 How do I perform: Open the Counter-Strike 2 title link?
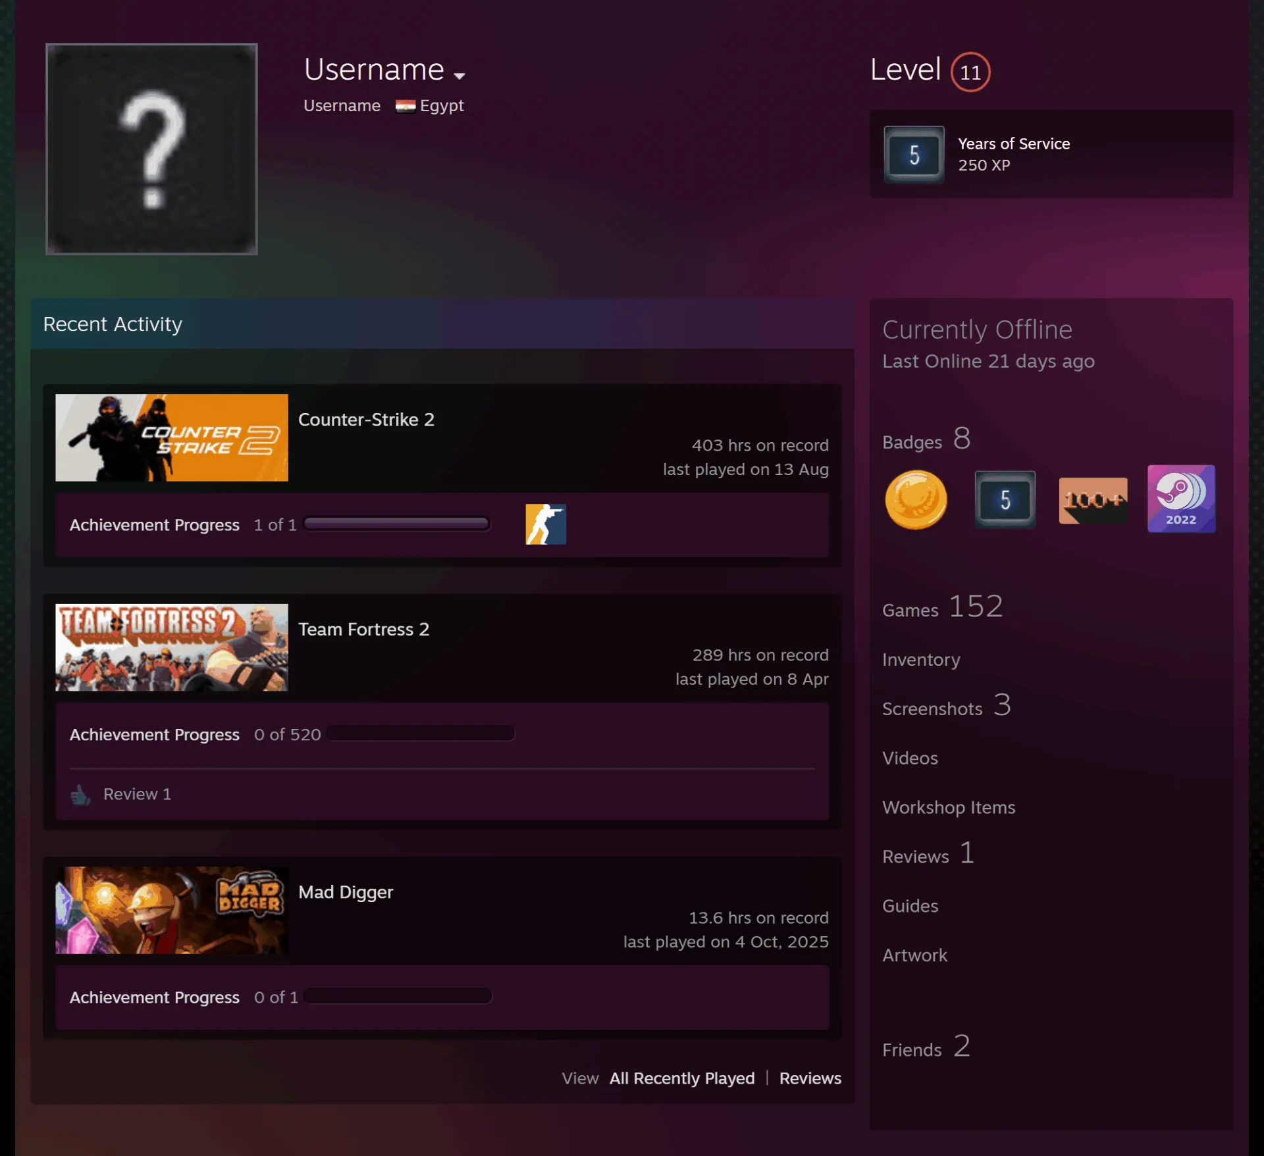coord(366,420)
